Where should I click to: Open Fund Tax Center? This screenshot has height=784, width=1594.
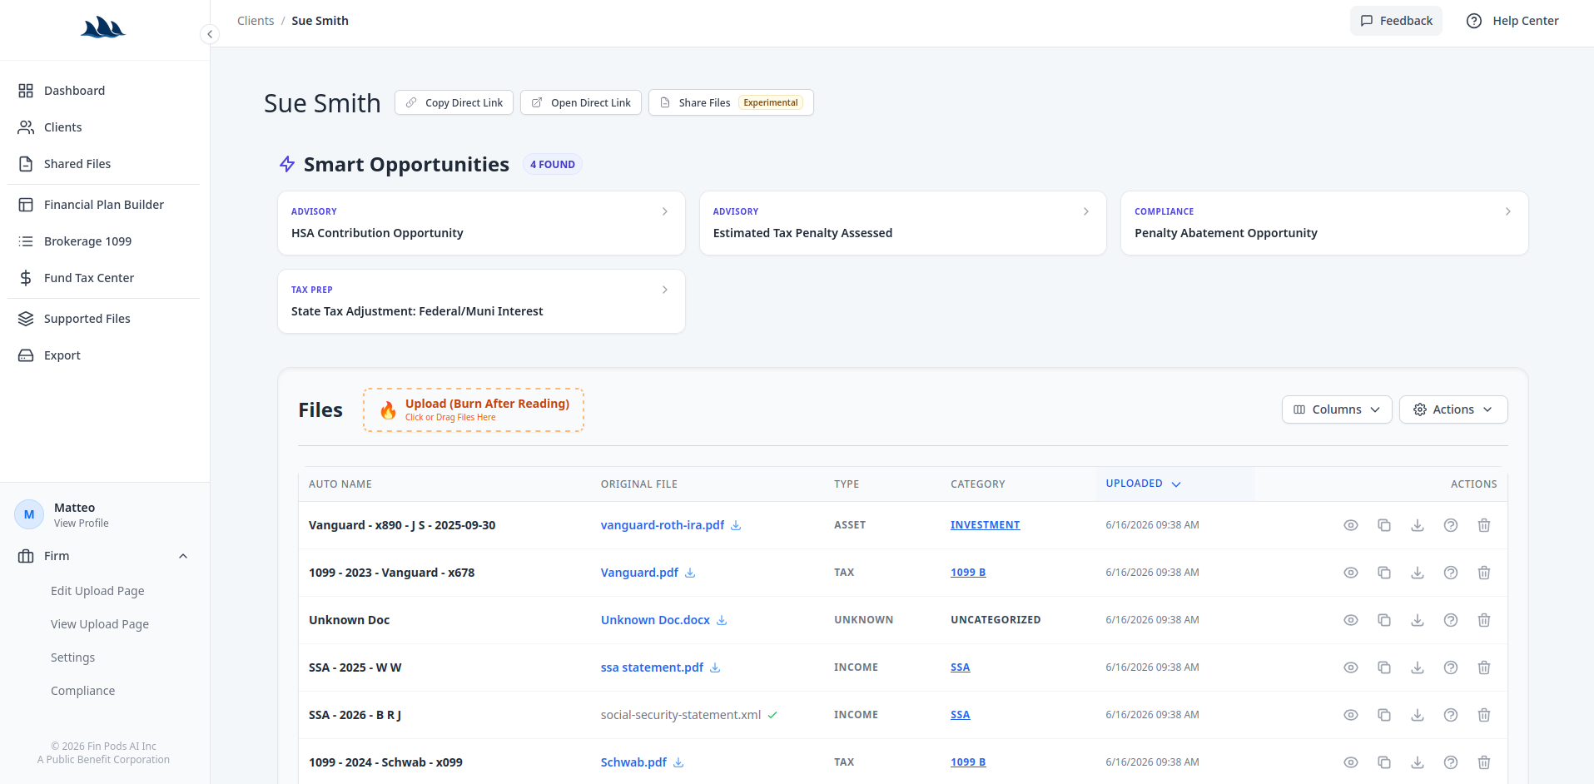pyautogui.click(x=103, y=278)
